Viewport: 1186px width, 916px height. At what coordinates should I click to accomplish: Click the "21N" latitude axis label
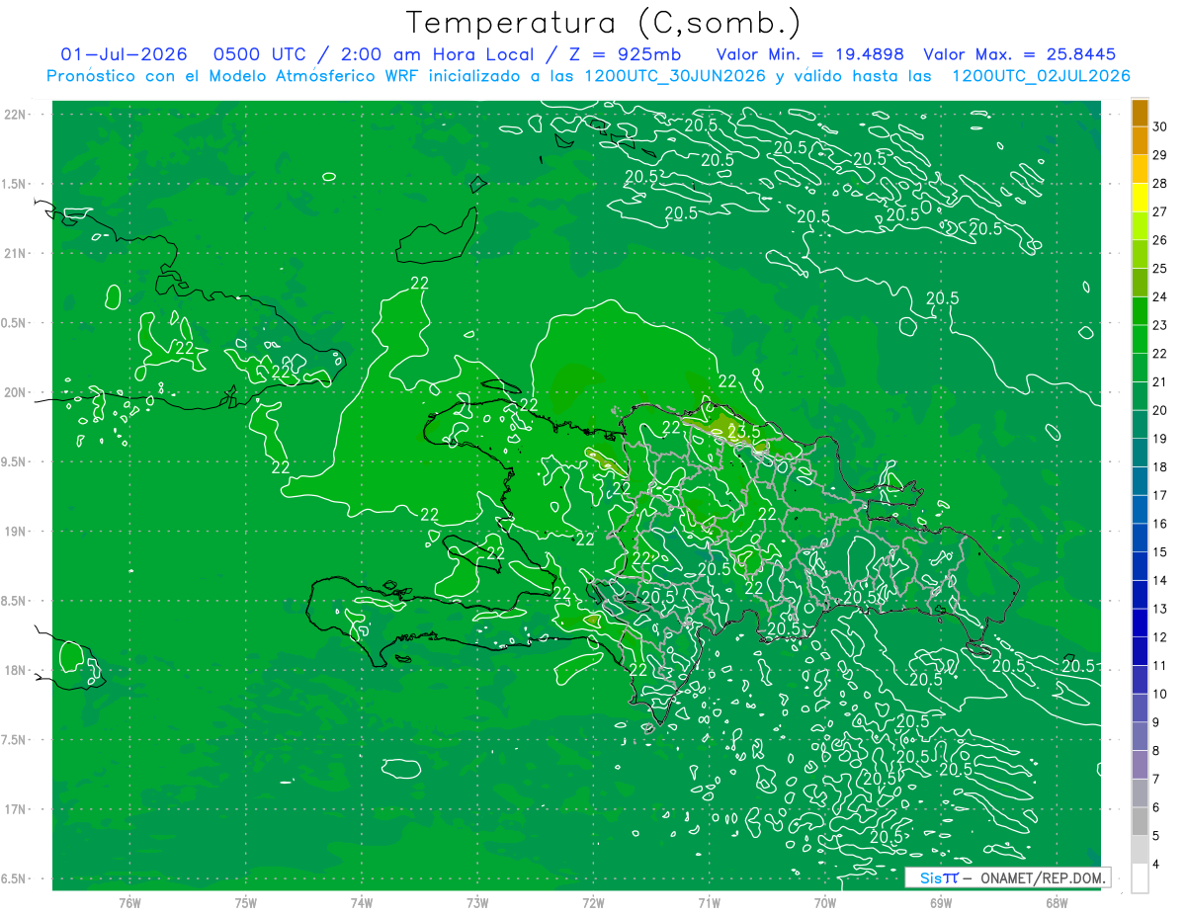pos(14,253)
